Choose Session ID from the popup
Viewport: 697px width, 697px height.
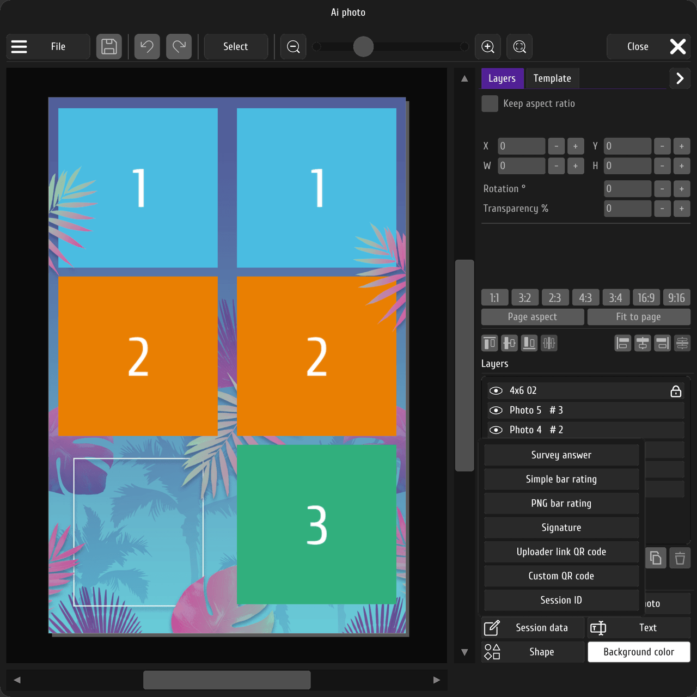(x=561, y=600)
